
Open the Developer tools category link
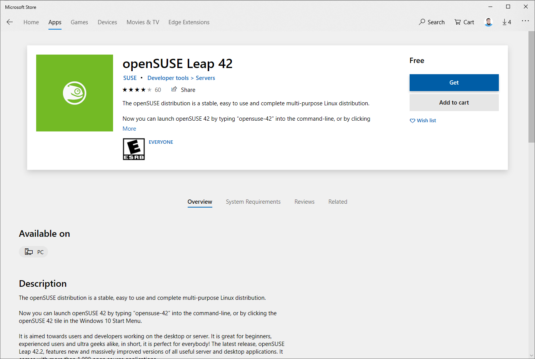point(168,78)
